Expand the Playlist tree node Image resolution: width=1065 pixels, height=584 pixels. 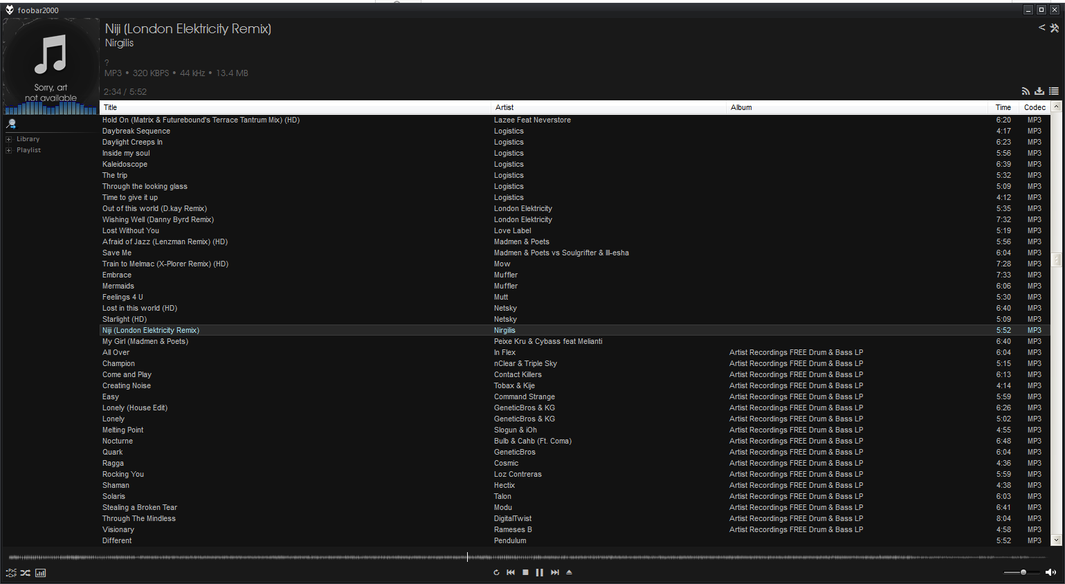[9, 150]
